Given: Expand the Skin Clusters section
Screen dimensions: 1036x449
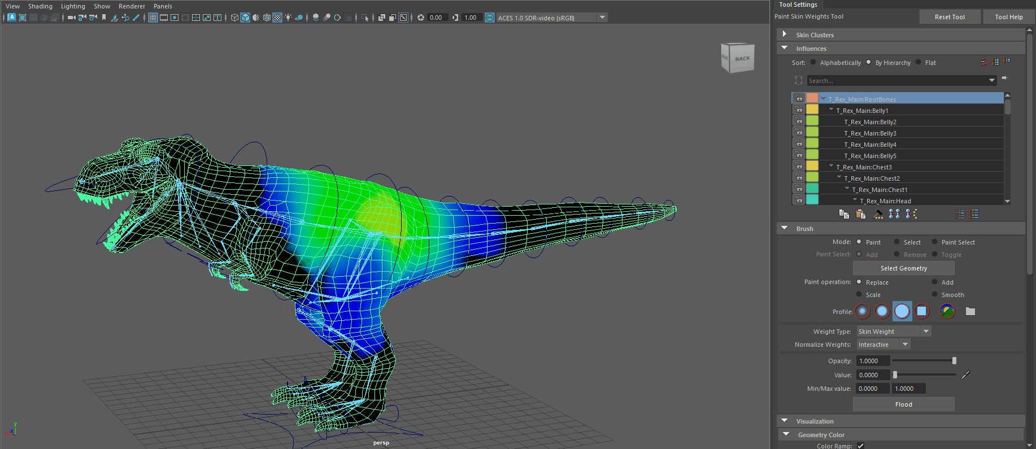Looking at the screenshot, I should tap(784, 34).
